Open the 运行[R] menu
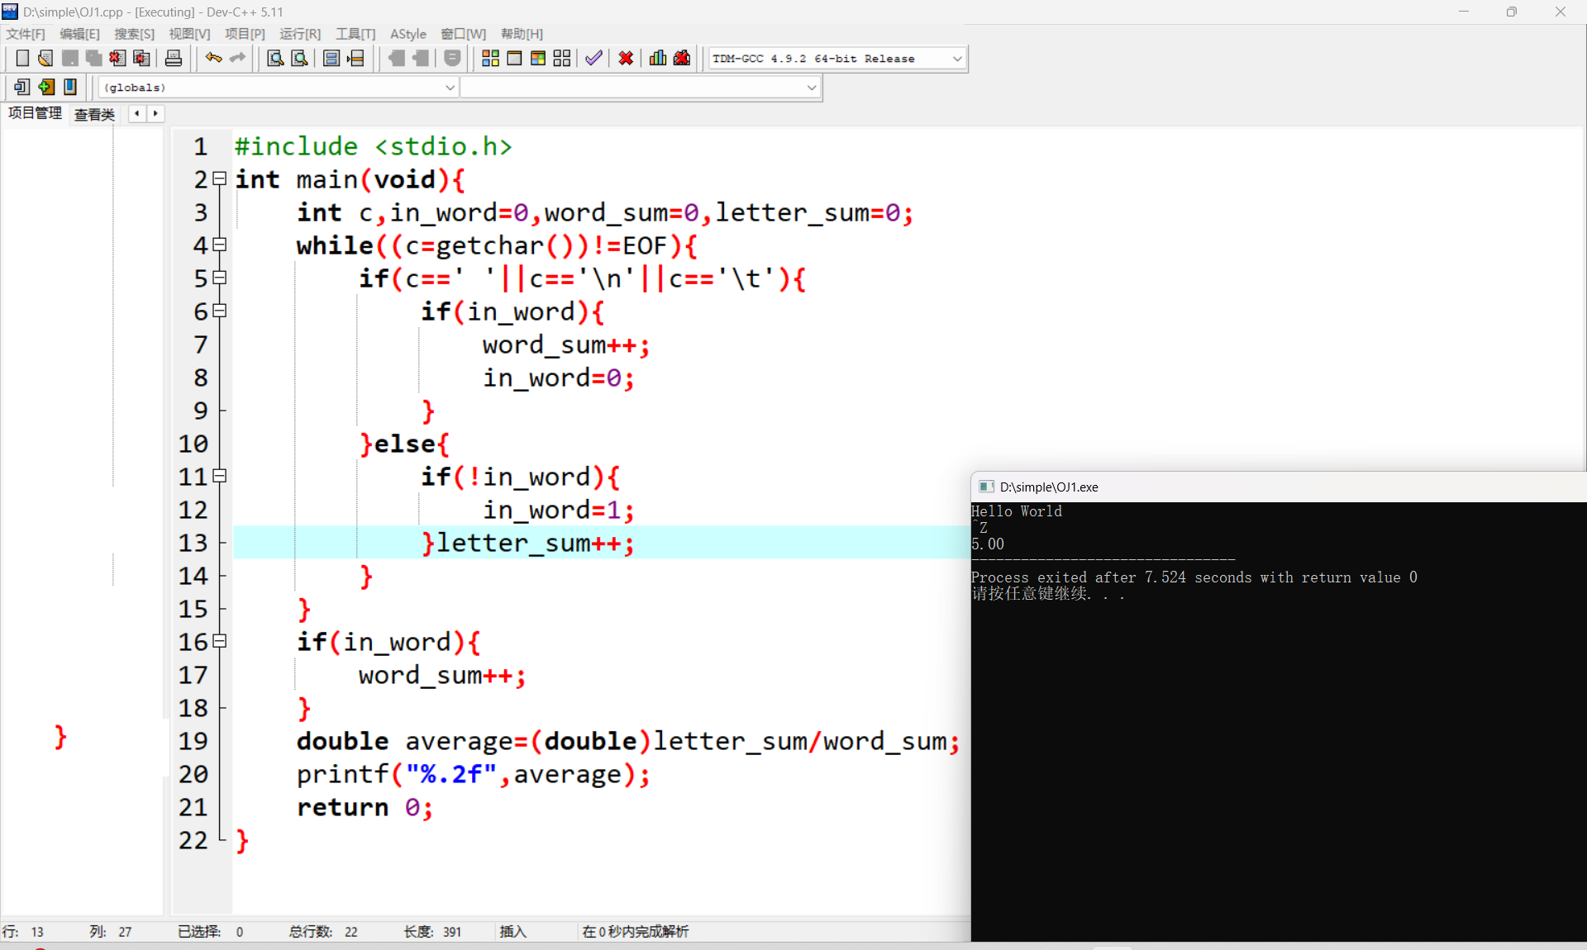The width and height of the screenshot is (1587, 950). [x=299, y=34]
